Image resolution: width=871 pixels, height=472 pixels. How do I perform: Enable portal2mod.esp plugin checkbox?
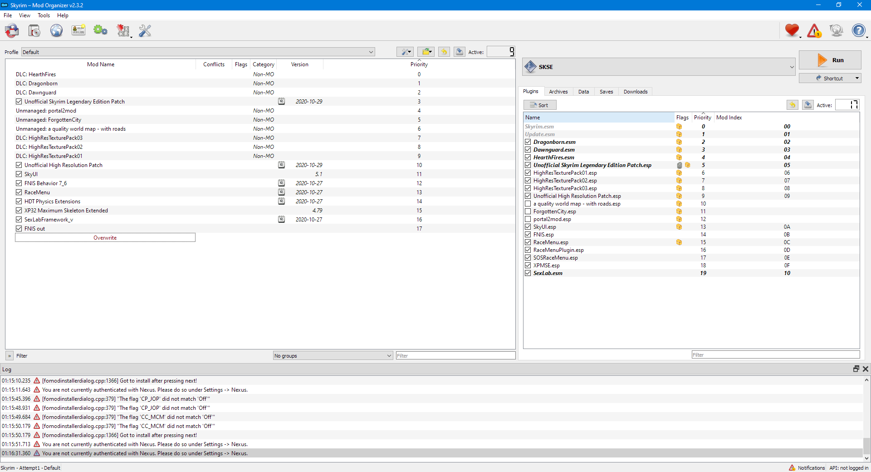tap(528, 219)
